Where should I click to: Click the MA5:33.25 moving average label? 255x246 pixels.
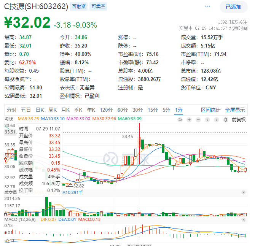[x=28, y=119]
